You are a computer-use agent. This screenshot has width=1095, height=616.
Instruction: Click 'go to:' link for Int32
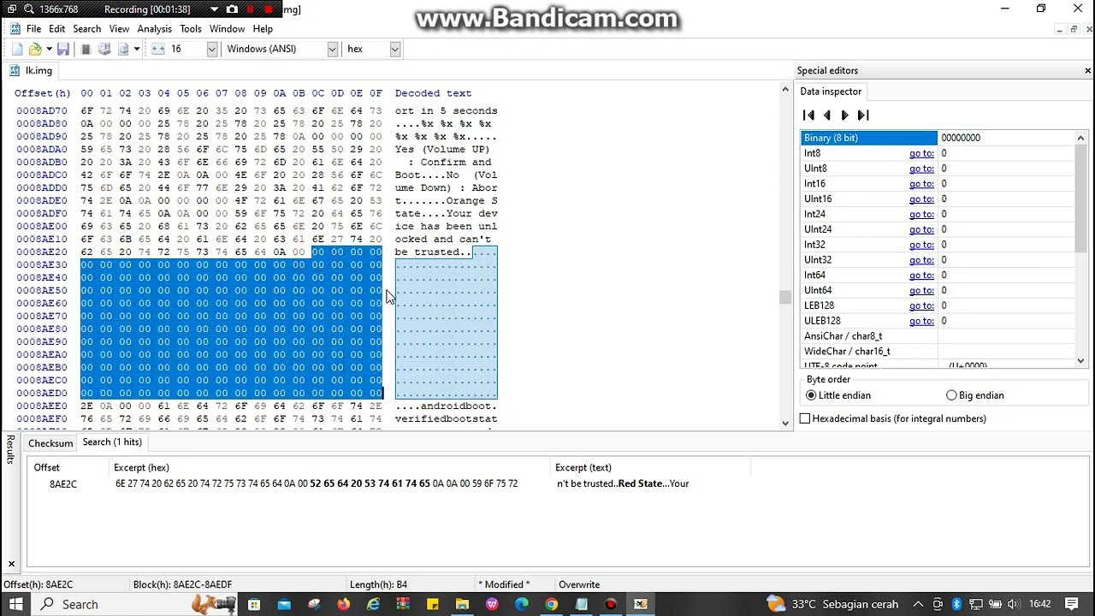(x=921, y=245)
